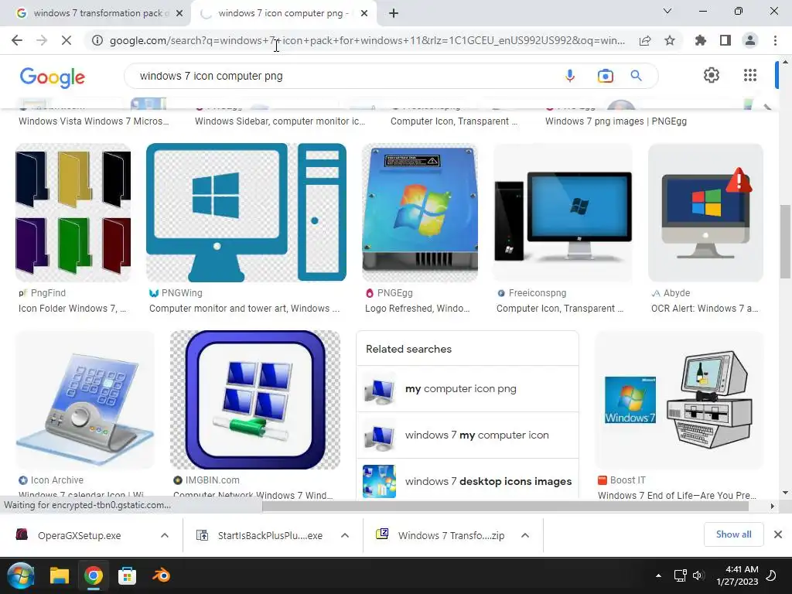Open Chrome three-dot menu
Screen dimensions: 792x594
click(x=775, y=40)
